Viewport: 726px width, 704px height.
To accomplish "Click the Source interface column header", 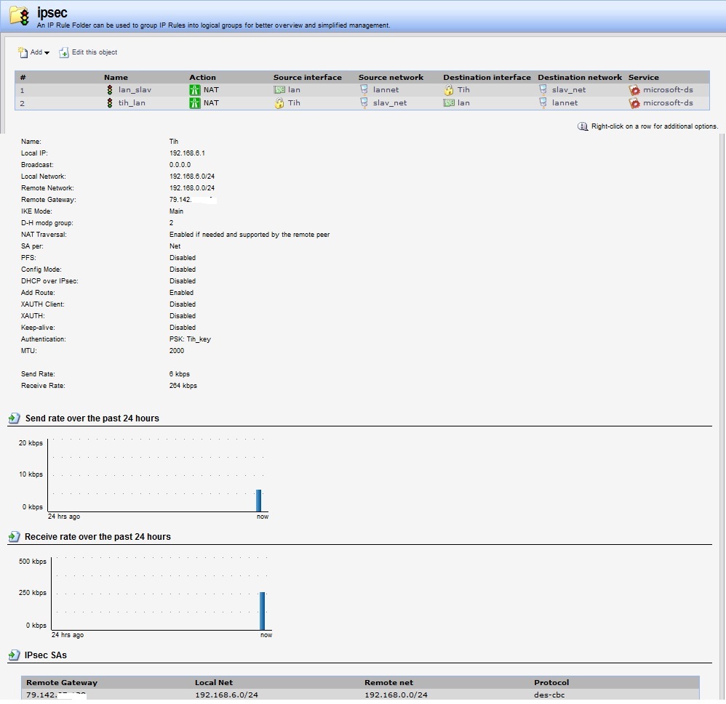I will [307, 77].
